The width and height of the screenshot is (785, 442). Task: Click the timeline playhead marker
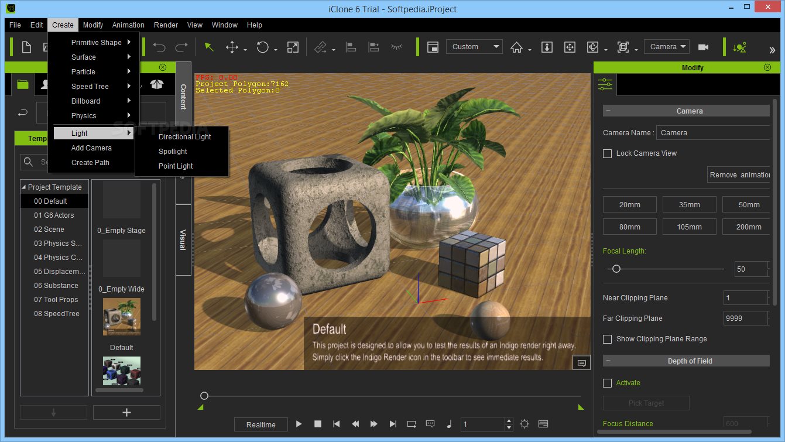tap(204, 396)
